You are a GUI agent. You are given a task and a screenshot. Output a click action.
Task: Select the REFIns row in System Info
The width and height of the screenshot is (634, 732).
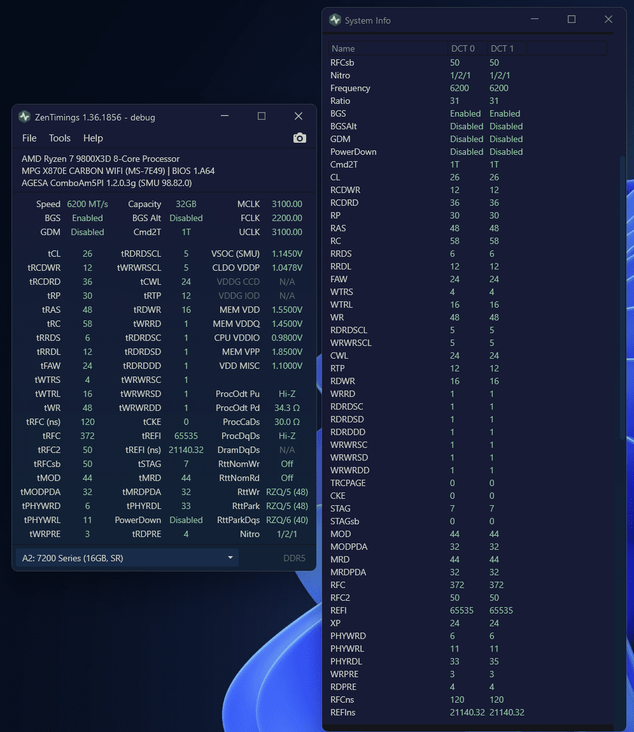coord(468,712)
